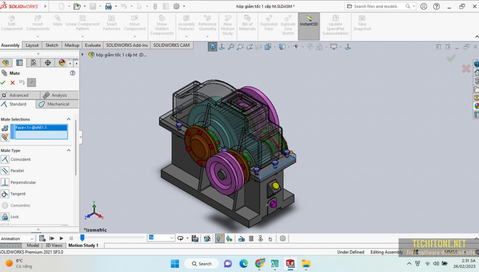This screenshot has height=272, width=479.
Task: Open the FeatureManager design tree tab
Action: (x=6, y=63)
